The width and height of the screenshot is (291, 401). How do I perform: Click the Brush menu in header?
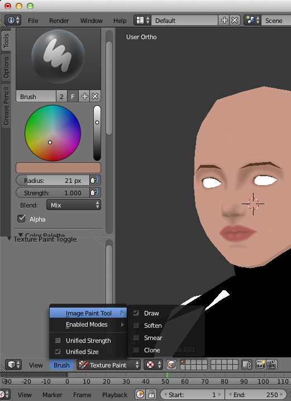click(61, 365)
